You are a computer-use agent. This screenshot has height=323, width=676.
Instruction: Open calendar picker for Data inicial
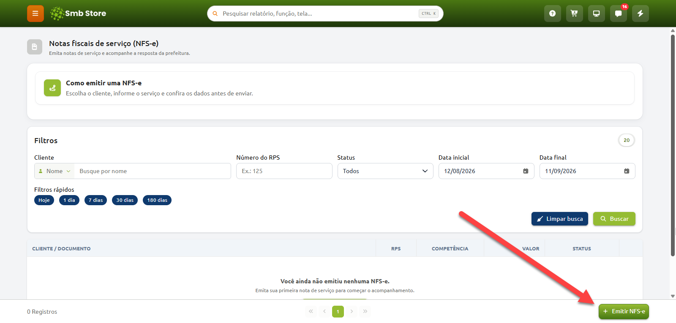(526, 171)
